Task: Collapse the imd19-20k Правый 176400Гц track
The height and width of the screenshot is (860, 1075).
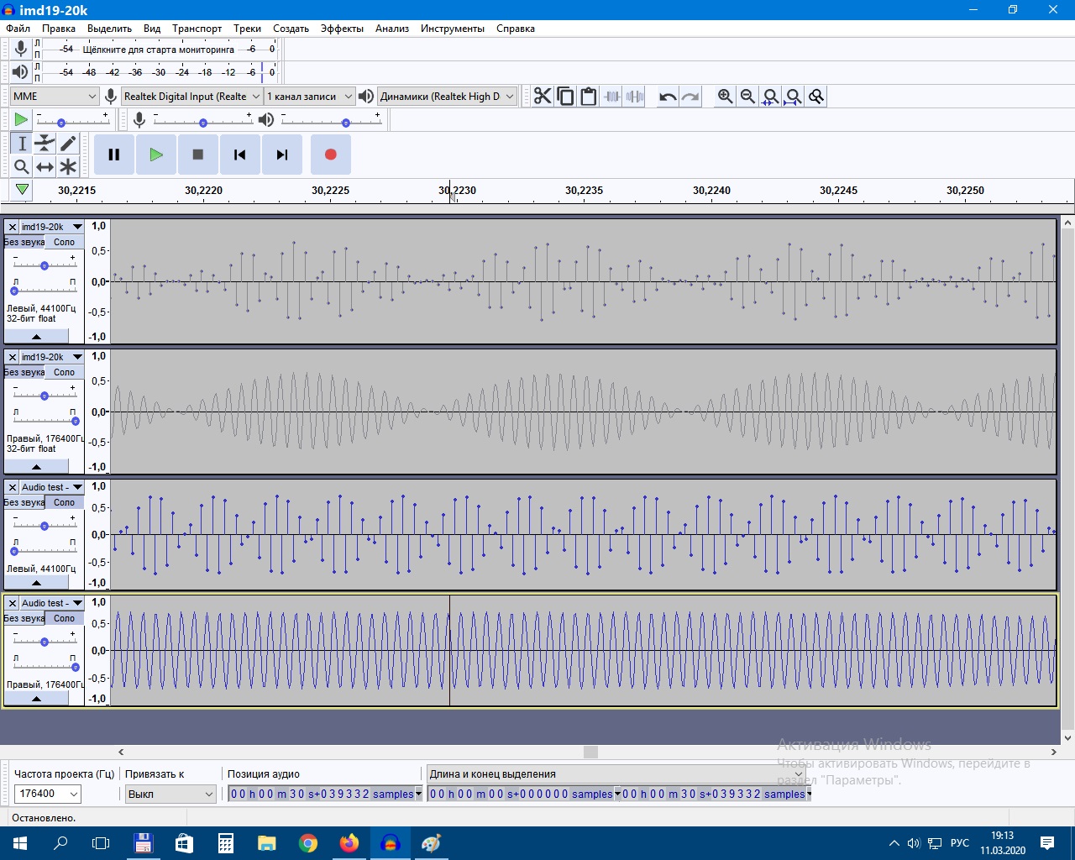Action: [36, 467]
